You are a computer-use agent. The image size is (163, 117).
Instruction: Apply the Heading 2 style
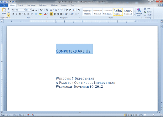coord(128,12)
